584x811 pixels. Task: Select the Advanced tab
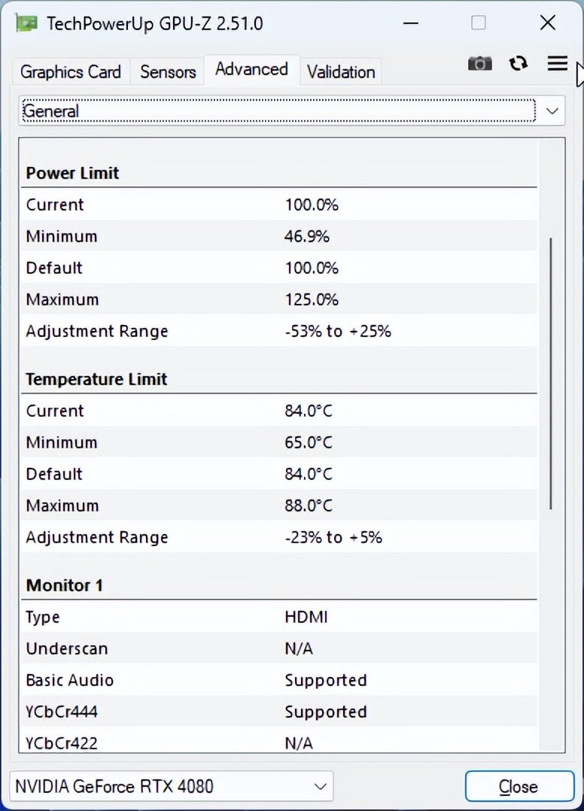[251, 69]
